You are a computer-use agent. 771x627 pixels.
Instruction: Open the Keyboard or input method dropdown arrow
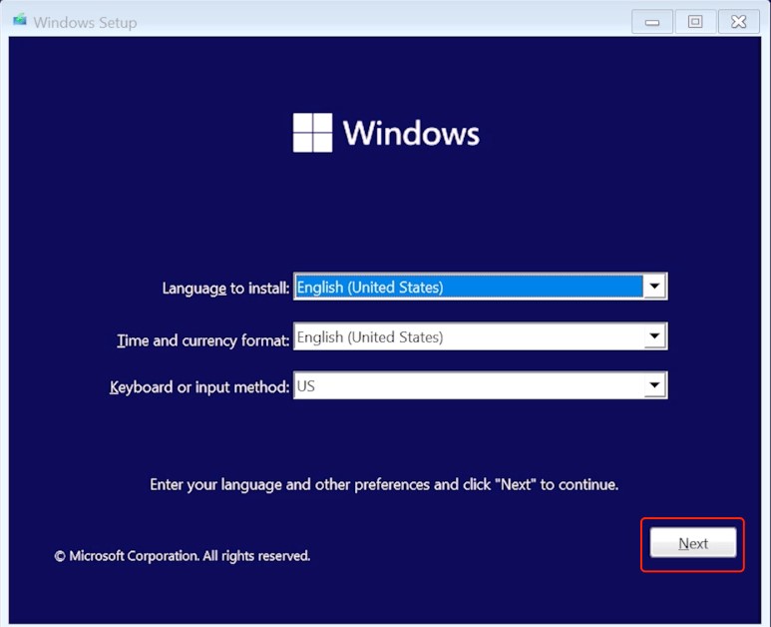tap(654, 385)
